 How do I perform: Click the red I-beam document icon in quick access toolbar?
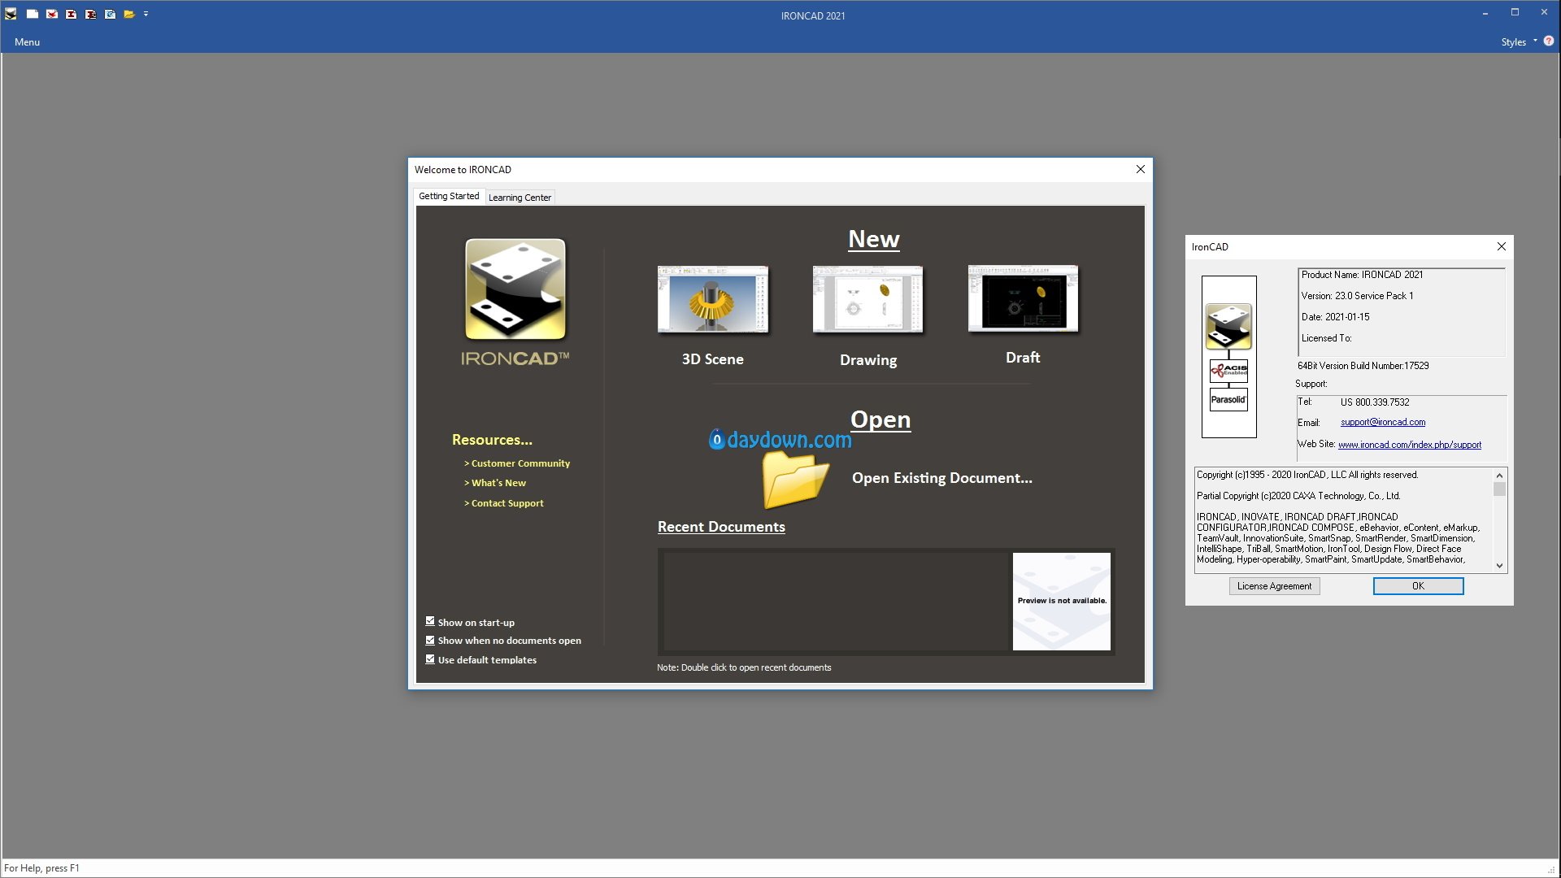[x=72, y=14]
